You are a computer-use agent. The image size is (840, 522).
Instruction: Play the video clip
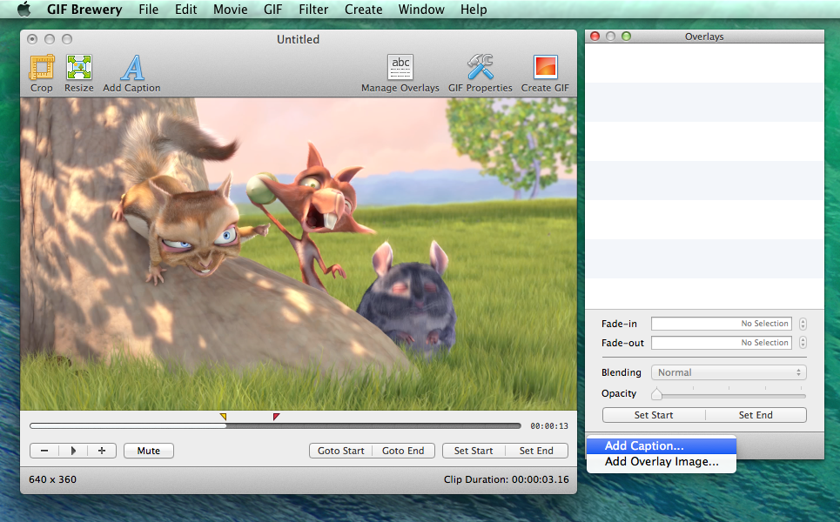73,451
